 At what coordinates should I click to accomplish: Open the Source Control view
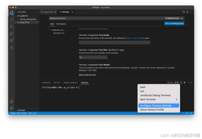click(x=11, y=27)
